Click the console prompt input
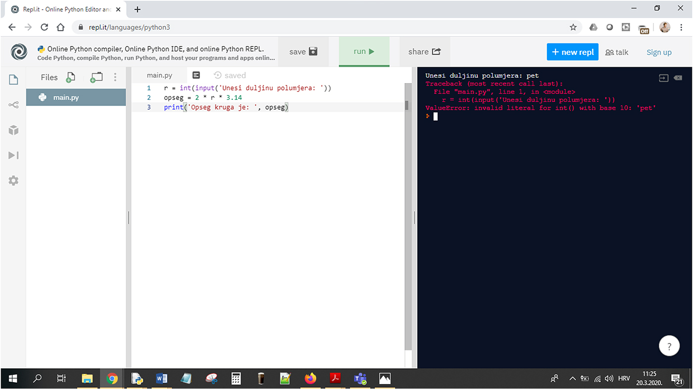This screenshot has height=389, width=693. pos(436,116)
